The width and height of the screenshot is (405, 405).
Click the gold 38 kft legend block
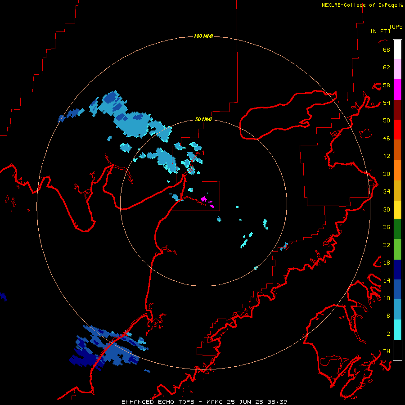397,190
